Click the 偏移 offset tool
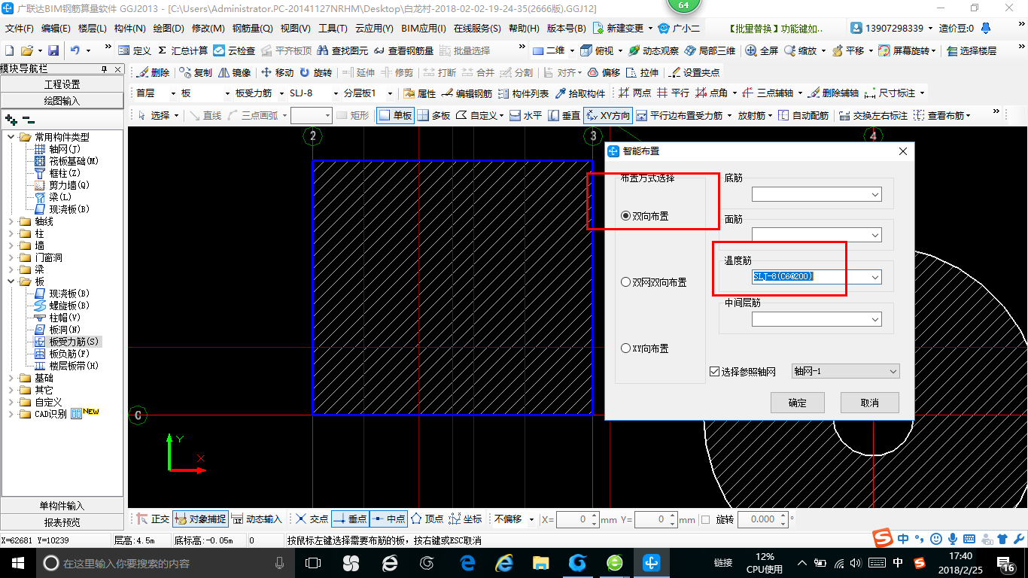 (x=604, y=73)
